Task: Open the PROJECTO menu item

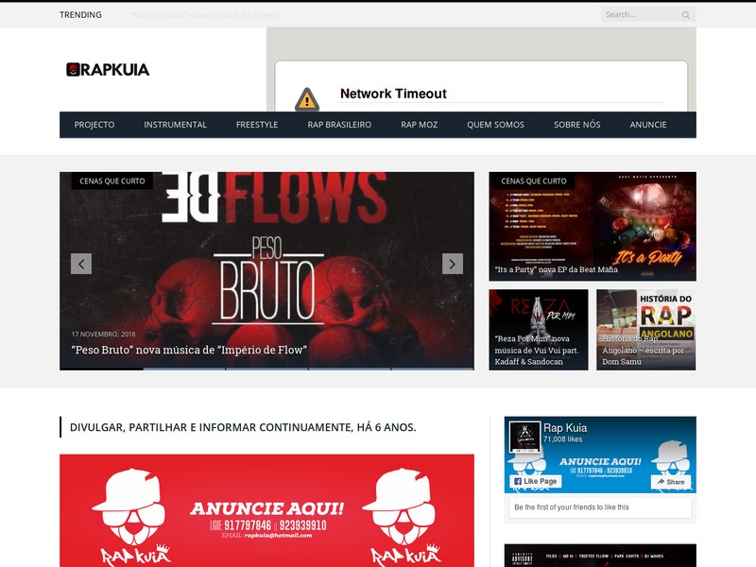Action: coord(94,125)
